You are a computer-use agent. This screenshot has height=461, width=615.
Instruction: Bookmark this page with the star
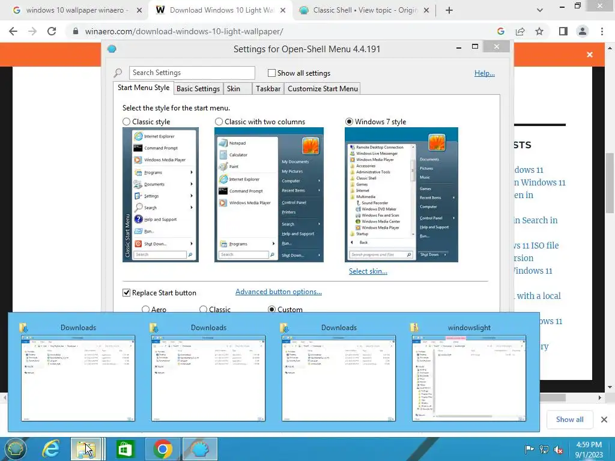pyautogui.click(x=539, y=31)
